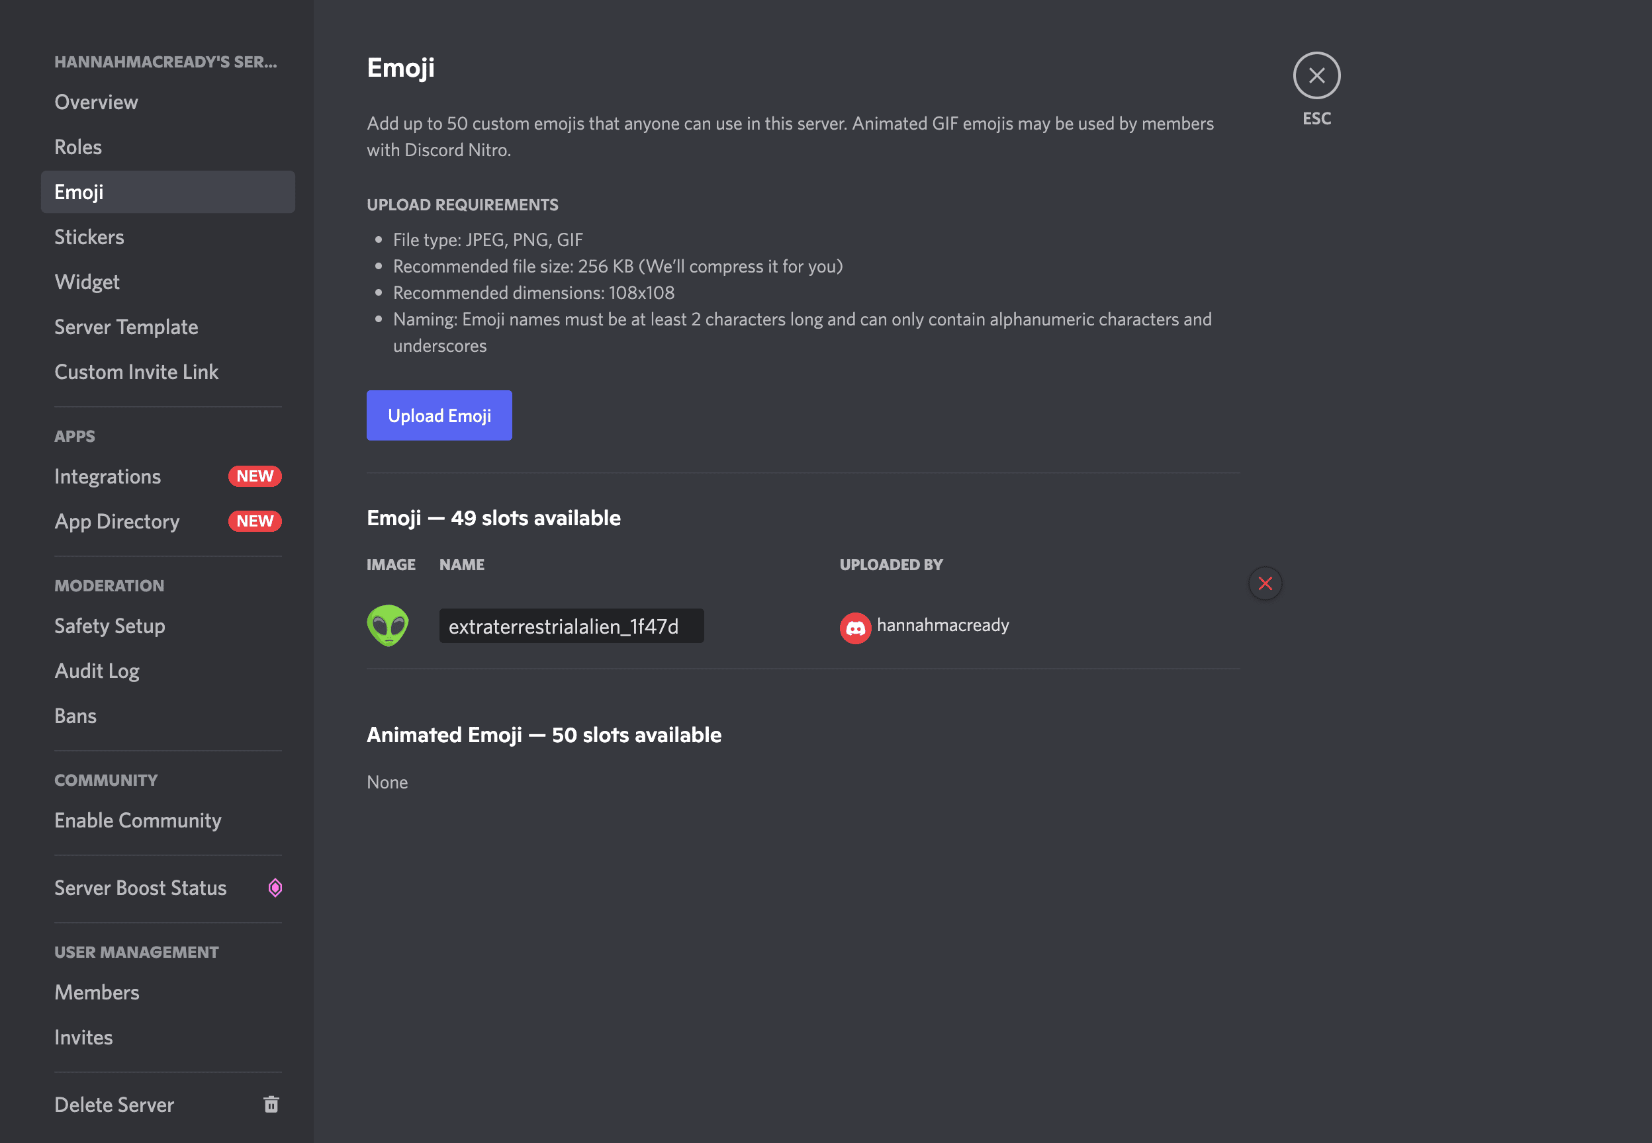
Task: Expand the Emoji slots available section
Action: point(494,517)
